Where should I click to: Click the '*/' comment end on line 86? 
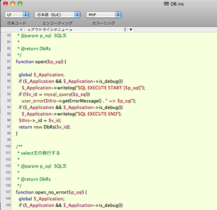[20, 55]
